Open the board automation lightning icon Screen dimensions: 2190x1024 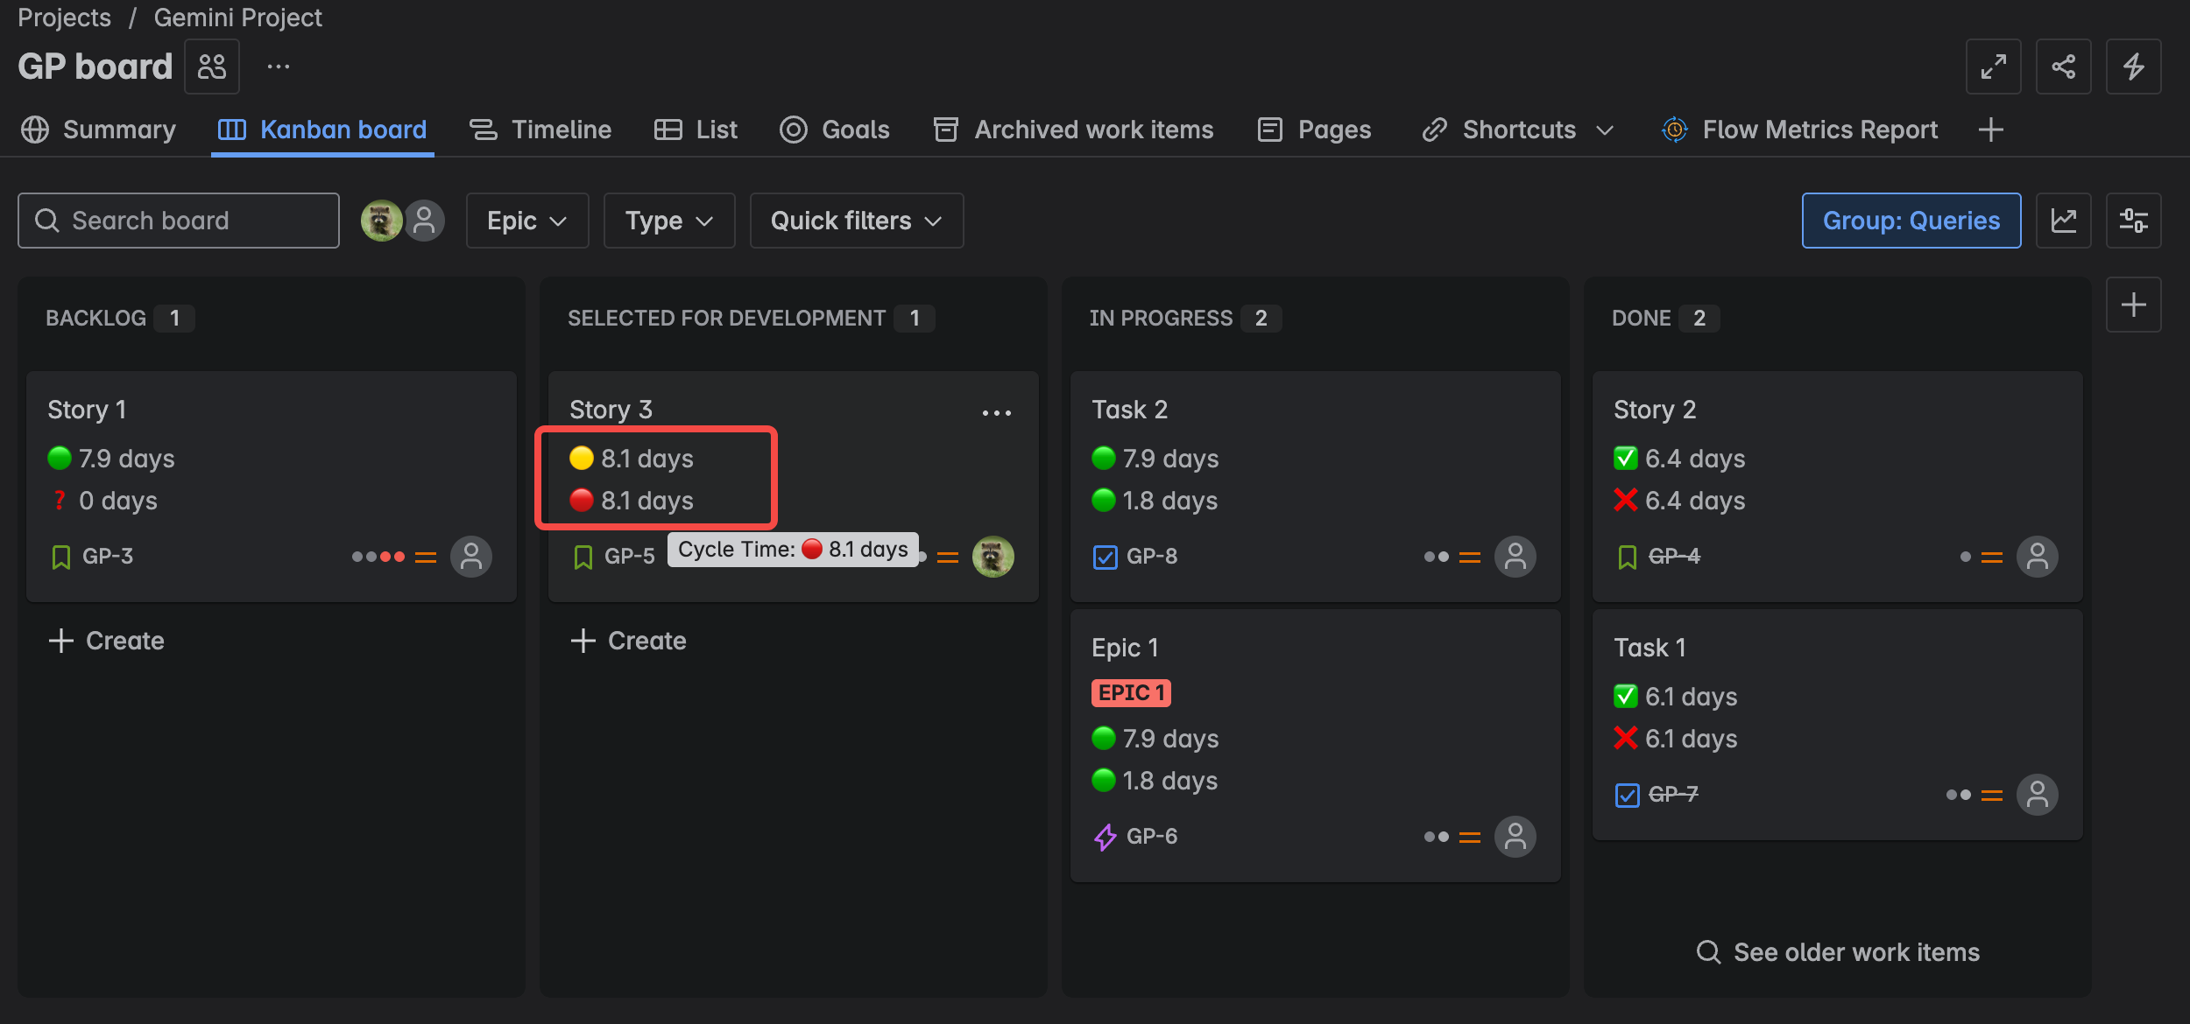tap(2134, 66)
